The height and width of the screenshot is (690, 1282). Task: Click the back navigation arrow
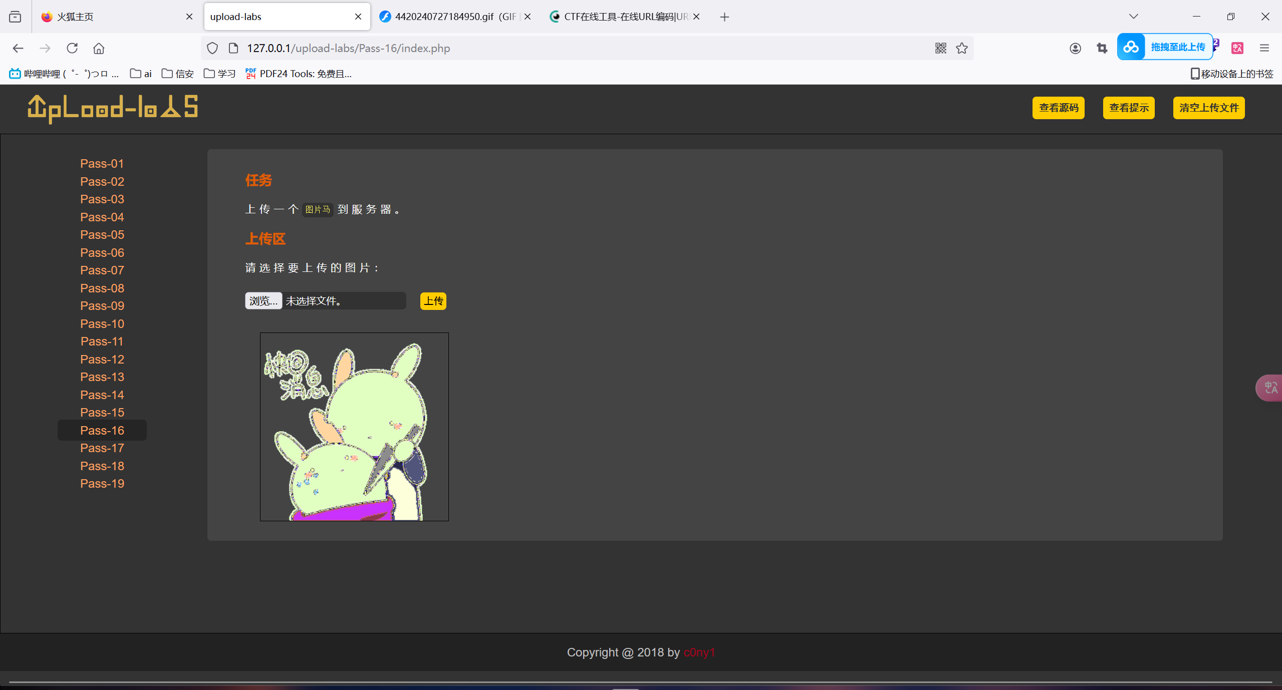coord(18,48)
